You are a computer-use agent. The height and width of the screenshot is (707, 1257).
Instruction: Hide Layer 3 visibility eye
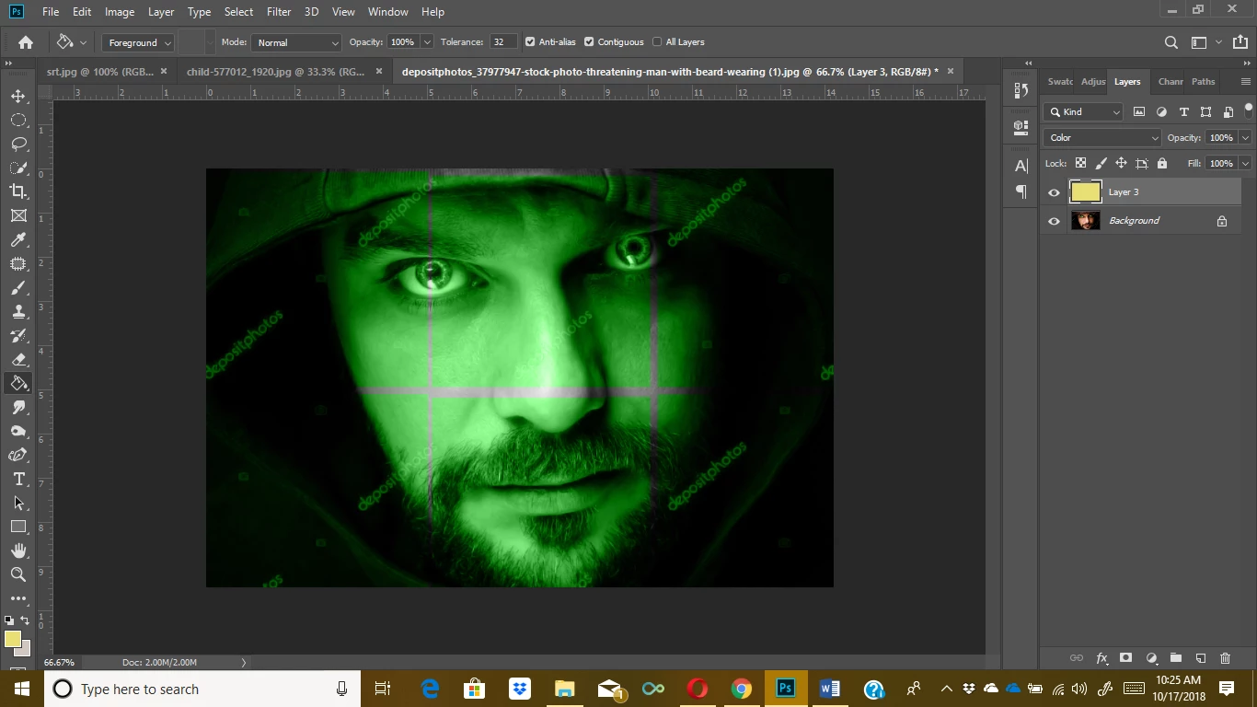pos(1054,192)
